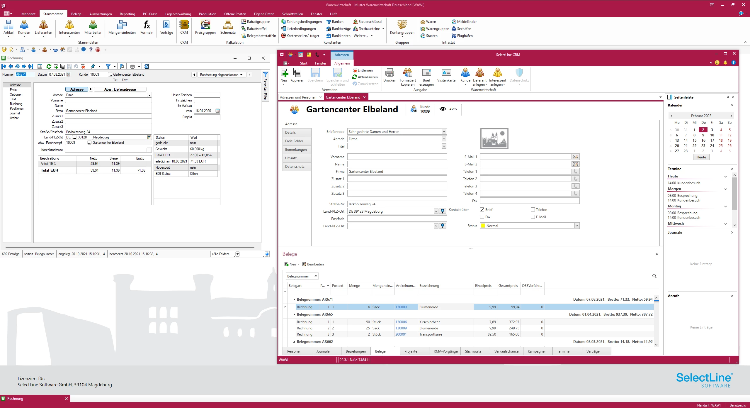Open the Interessenten ribbon icon
750x408 pixels.
[69, 27]
